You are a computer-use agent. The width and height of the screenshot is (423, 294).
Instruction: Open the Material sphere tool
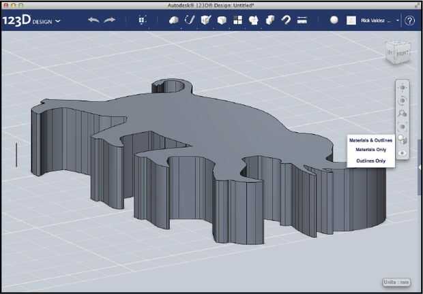click(x=334, y=20)
